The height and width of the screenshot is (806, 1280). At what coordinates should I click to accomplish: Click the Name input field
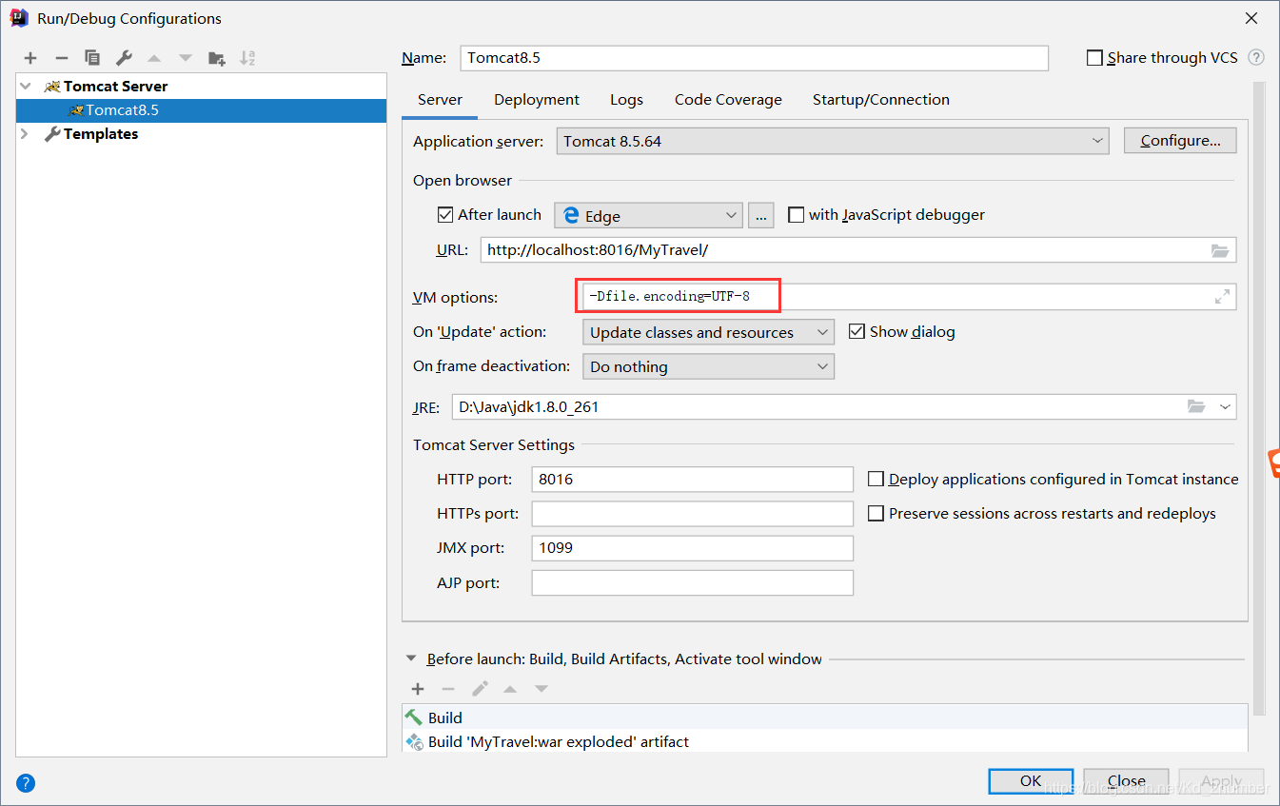tap(754, 58)
